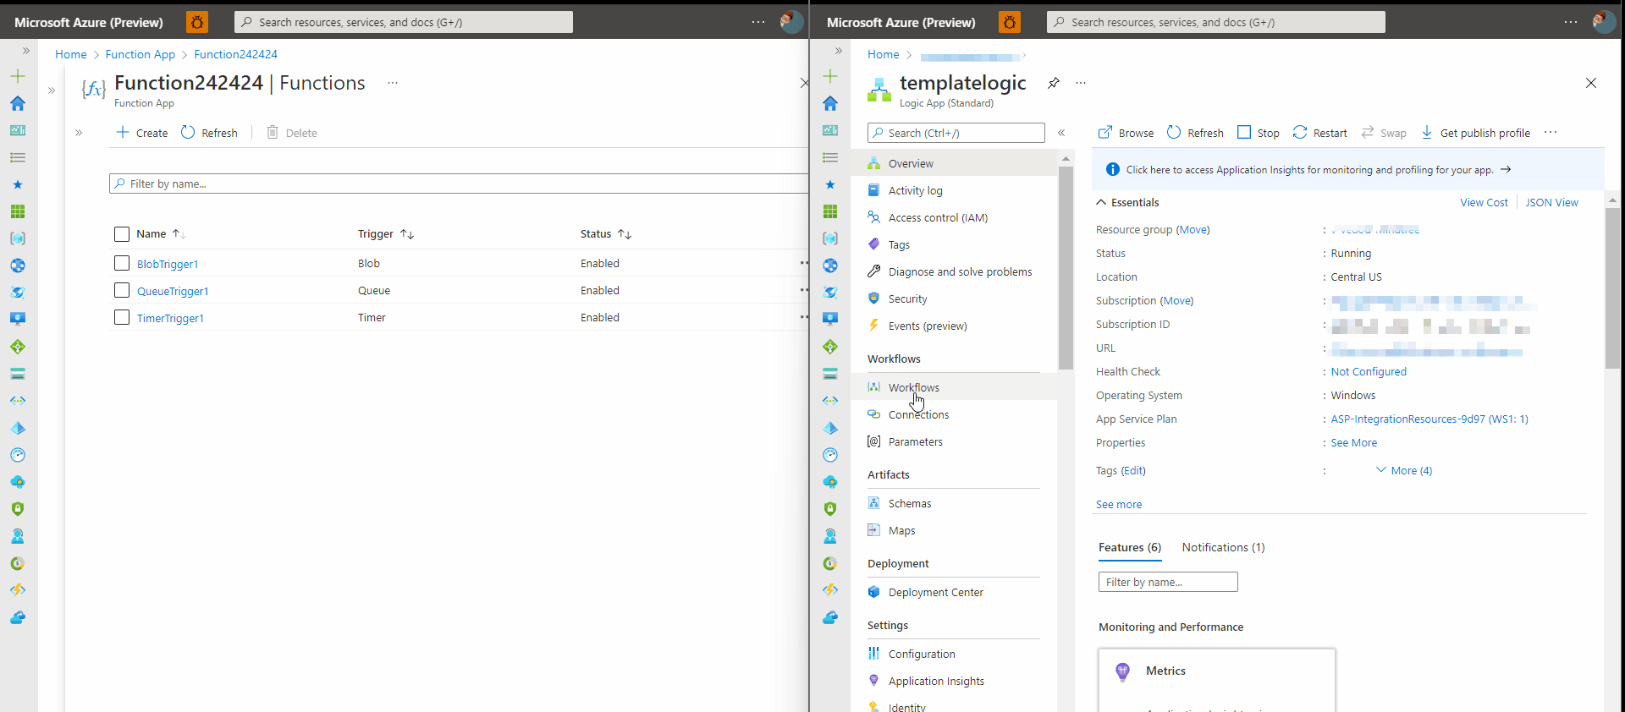Click Search (Ctrl+/) box in resource menu

coord(956,133)
